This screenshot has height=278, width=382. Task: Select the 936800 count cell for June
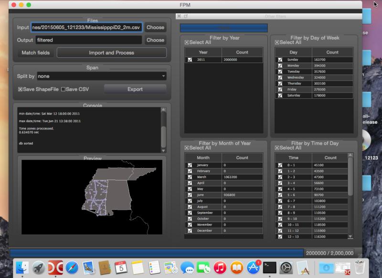coord(243,195)
